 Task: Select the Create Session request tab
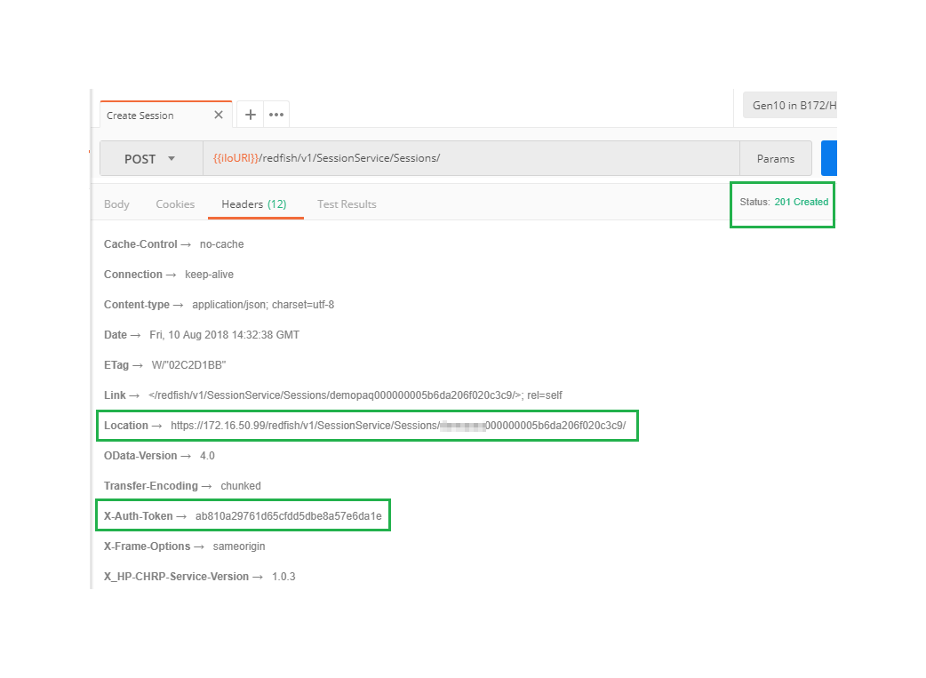coord(140,116)
